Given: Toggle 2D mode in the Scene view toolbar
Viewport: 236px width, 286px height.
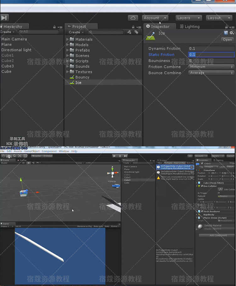Looking at the screenshot, I should [x=23, y=163].
